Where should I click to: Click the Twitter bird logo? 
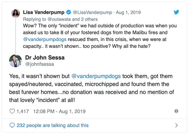coord(176,12)
